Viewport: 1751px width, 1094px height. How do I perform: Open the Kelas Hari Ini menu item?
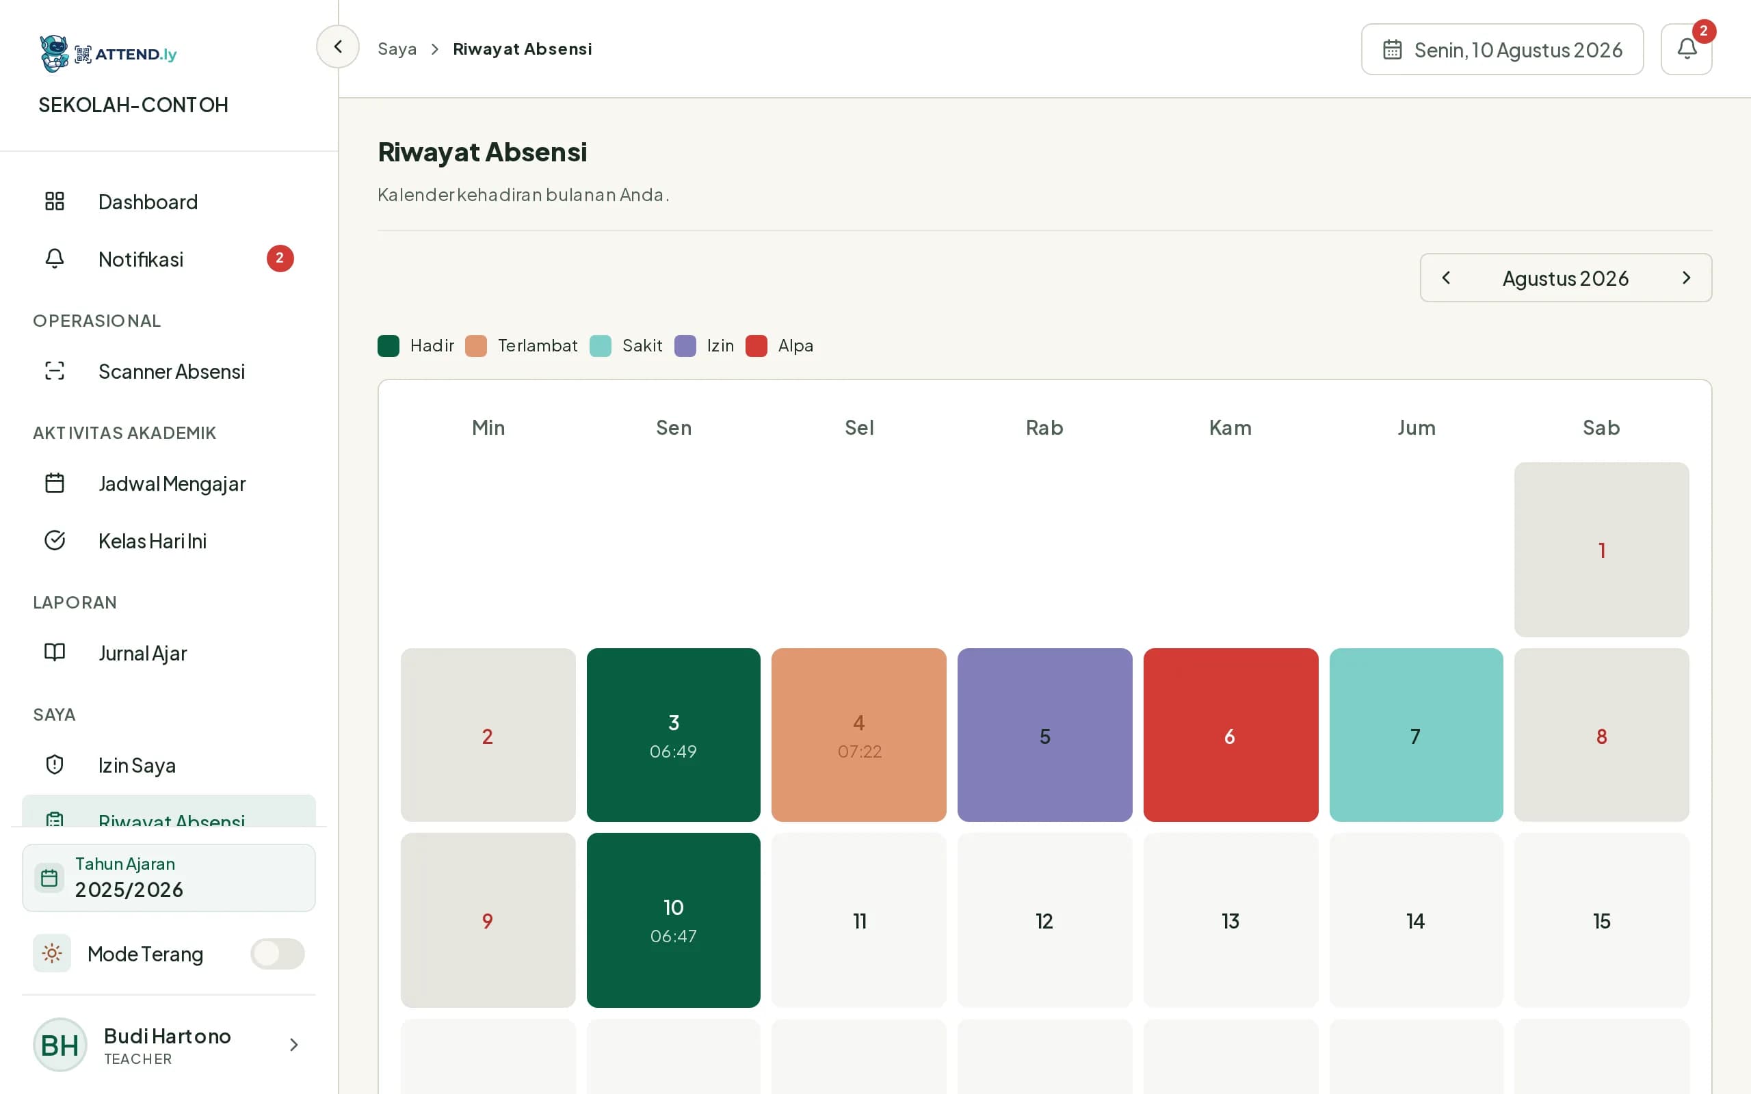coord(168,540)
